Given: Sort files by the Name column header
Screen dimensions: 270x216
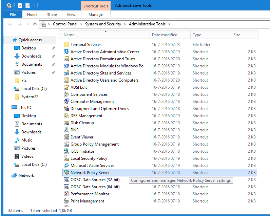Looking at the screenshot, I should click(104, 35).
